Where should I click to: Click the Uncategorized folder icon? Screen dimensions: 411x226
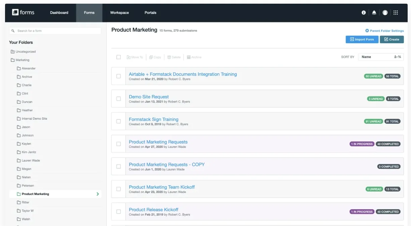13,52
